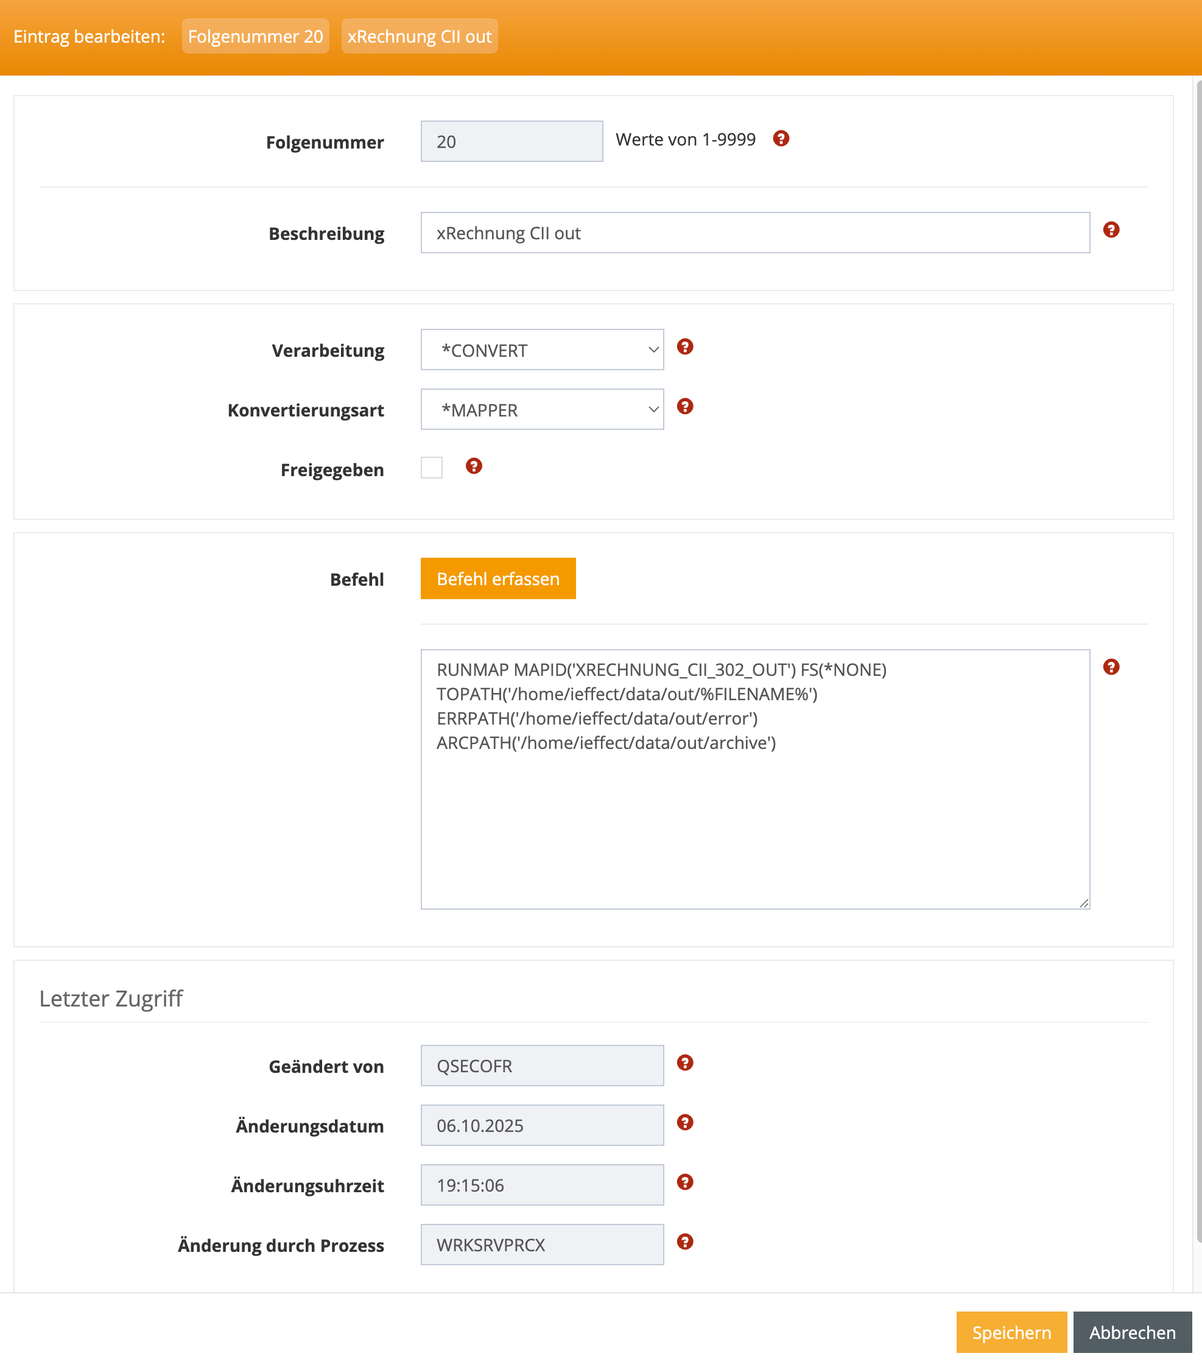Screen dimensions: 1202x1370
Task: Expand the Konvertierungsart *MAPPER dropdown
Action: pos(542,409)
